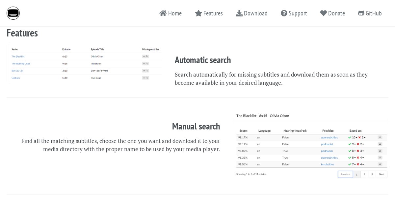The image size is (395, 207).
Task: Click the Manual search heading
Action: [196, 126]
